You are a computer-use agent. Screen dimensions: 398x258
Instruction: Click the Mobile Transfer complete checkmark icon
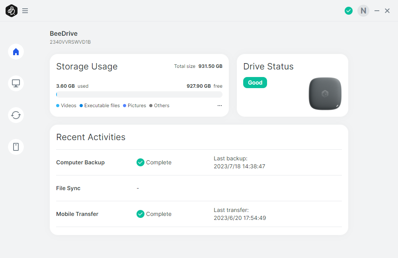(140, 214)
